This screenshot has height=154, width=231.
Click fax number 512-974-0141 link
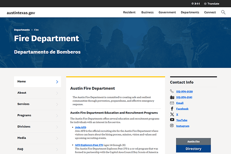pos(184,97)
